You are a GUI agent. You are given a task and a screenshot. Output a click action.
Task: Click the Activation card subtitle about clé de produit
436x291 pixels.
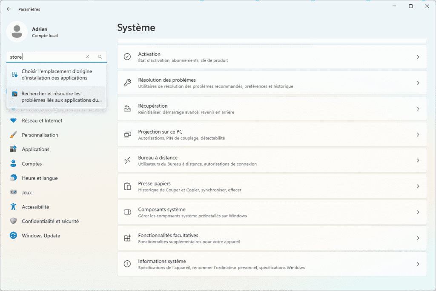183,60
